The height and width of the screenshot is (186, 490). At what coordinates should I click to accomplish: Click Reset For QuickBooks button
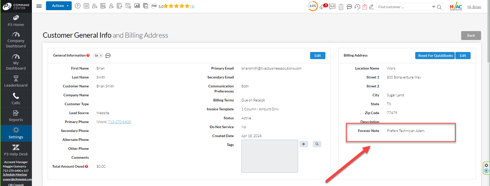[x=435, y=56]
